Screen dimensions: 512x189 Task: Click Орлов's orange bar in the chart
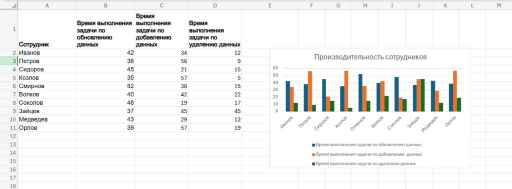(455, 91)
